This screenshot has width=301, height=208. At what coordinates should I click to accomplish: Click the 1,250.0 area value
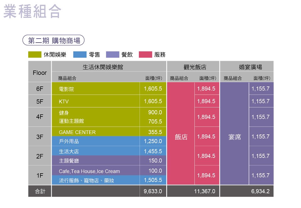point(153,141)
